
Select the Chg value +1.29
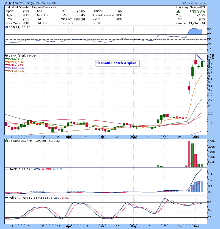(x=201, y=15)
